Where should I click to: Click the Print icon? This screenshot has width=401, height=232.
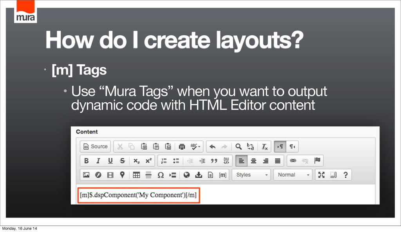[182, 147]
